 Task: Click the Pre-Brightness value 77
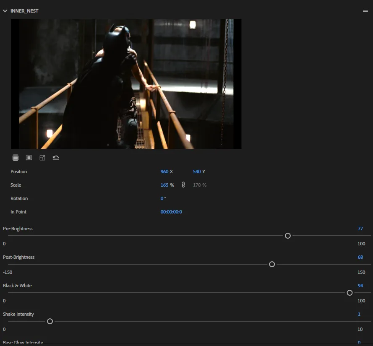(360, 229)
